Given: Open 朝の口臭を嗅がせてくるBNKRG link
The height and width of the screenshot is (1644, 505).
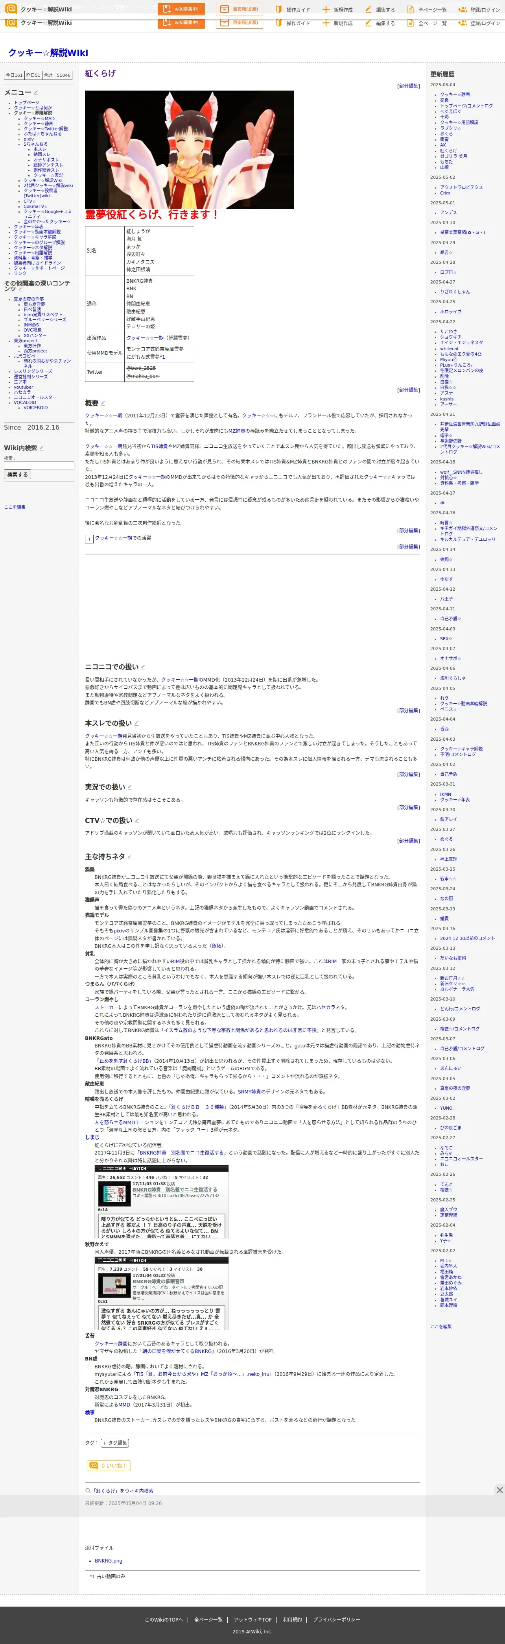Looking at the screenshot, I should (x=177, y=1351).
